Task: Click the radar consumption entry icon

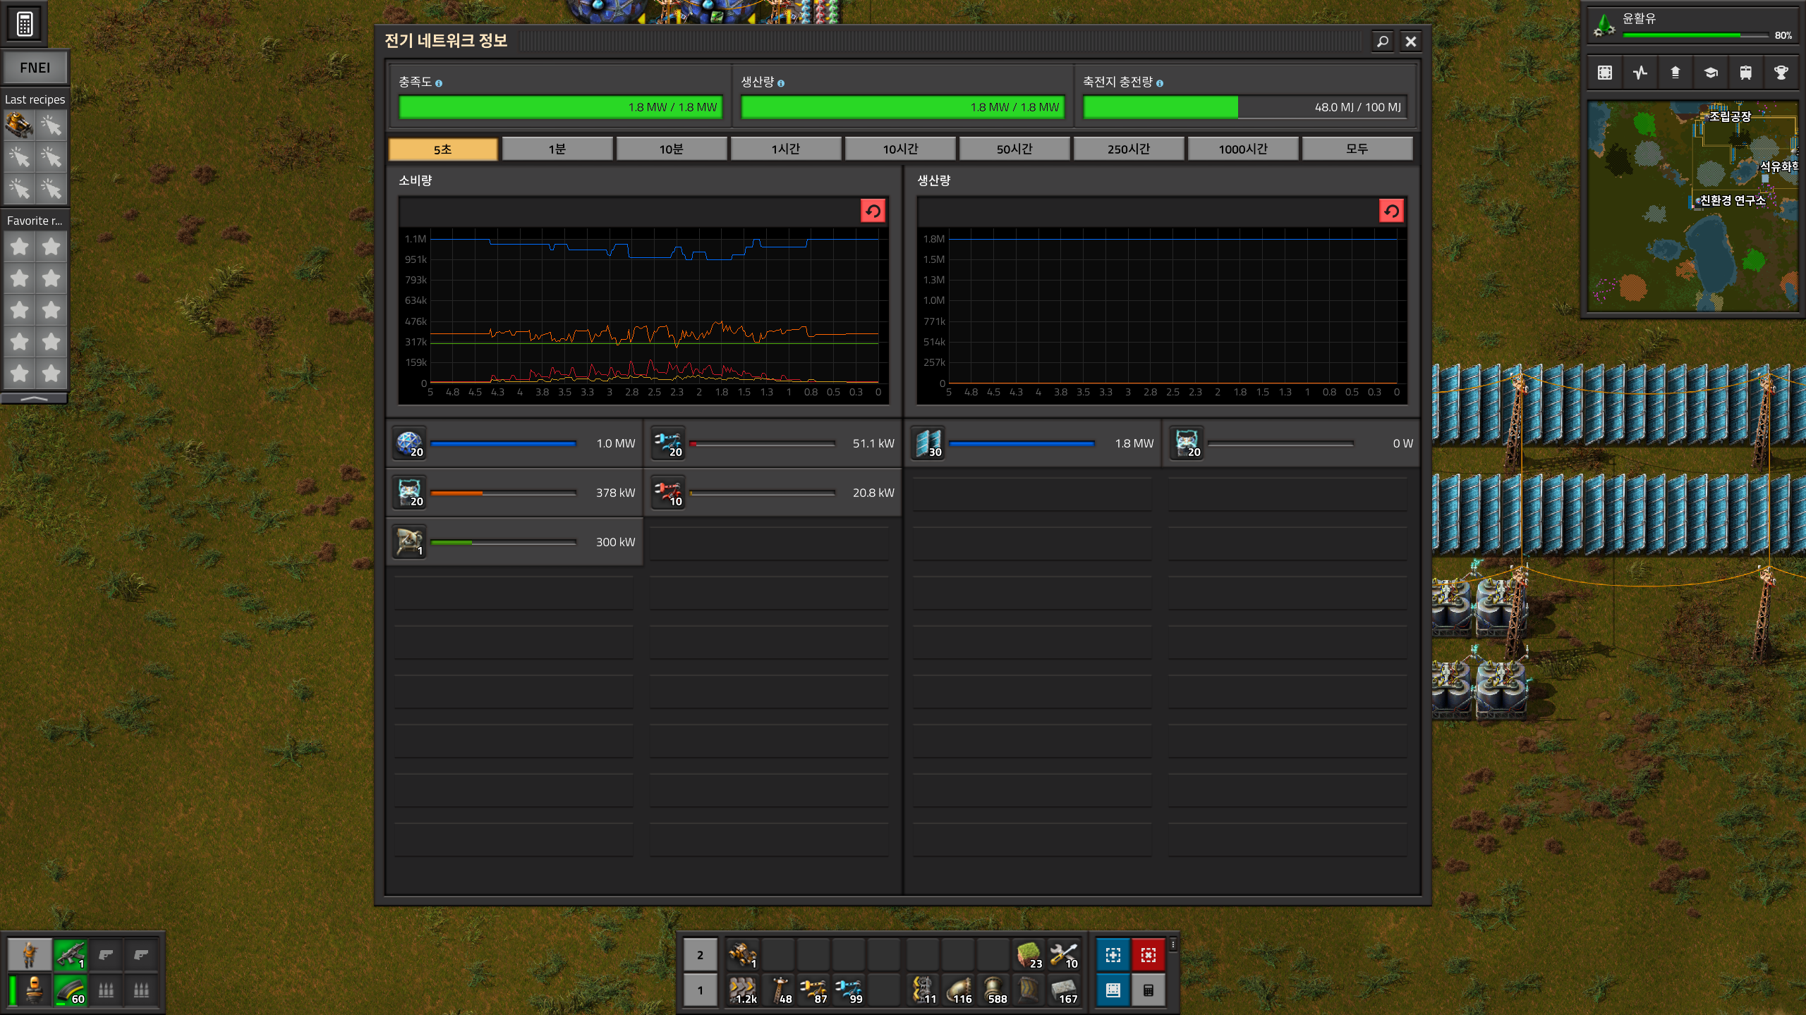Action: pos(409,542)
